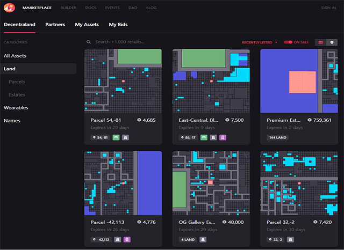Open Parcel -42,113 map thumbnail
344x250 pixels.
click(123, 183)
